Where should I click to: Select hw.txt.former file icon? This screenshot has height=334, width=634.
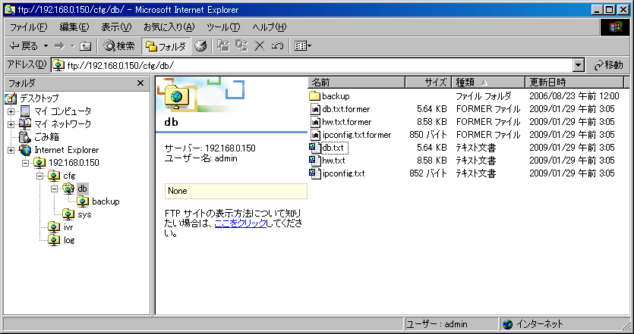click(315, 122)
